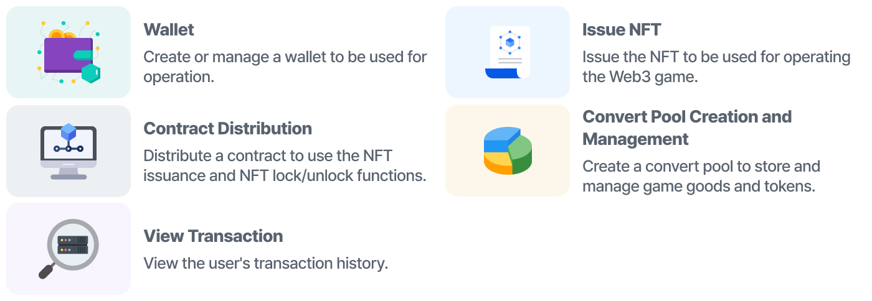Click the green slice of the pie chart
This screenshot has width=872, height=301.
[520, 154]
